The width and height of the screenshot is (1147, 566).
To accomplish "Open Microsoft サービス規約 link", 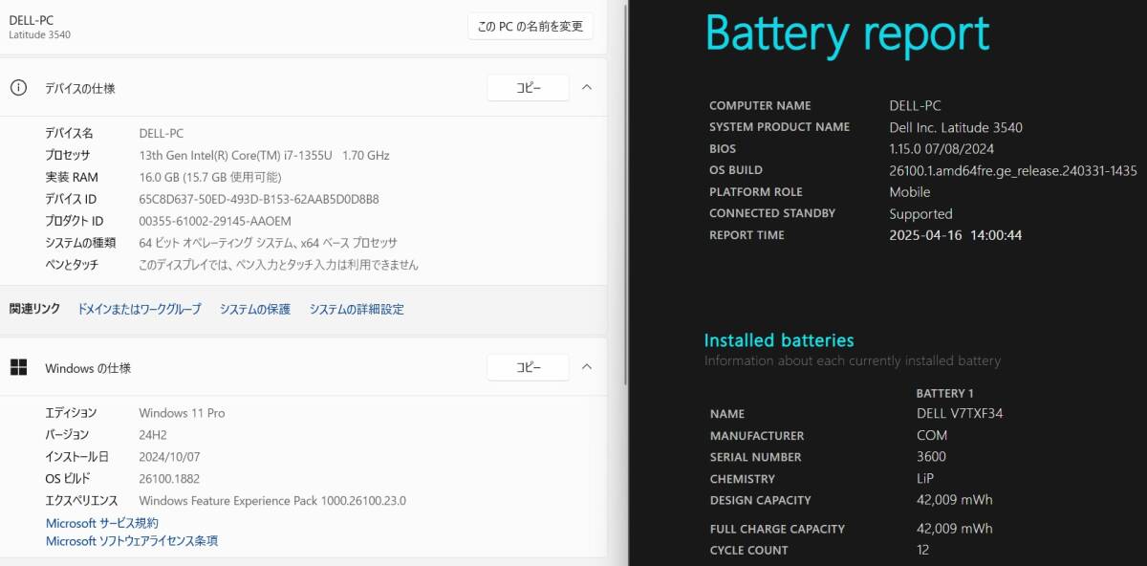I will [102, 523].
